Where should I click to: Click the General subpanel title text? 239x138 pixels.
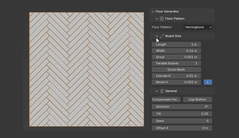(171, 91)
